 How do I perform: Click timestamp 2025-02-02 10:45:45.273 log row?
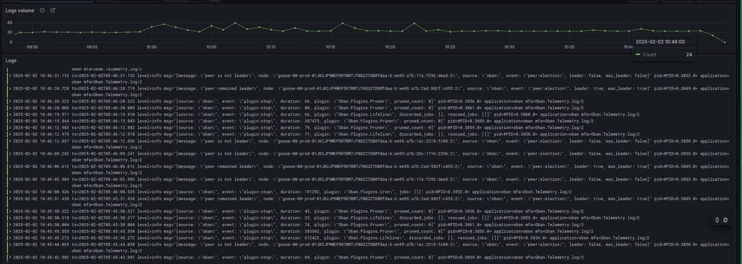point(42,237)
